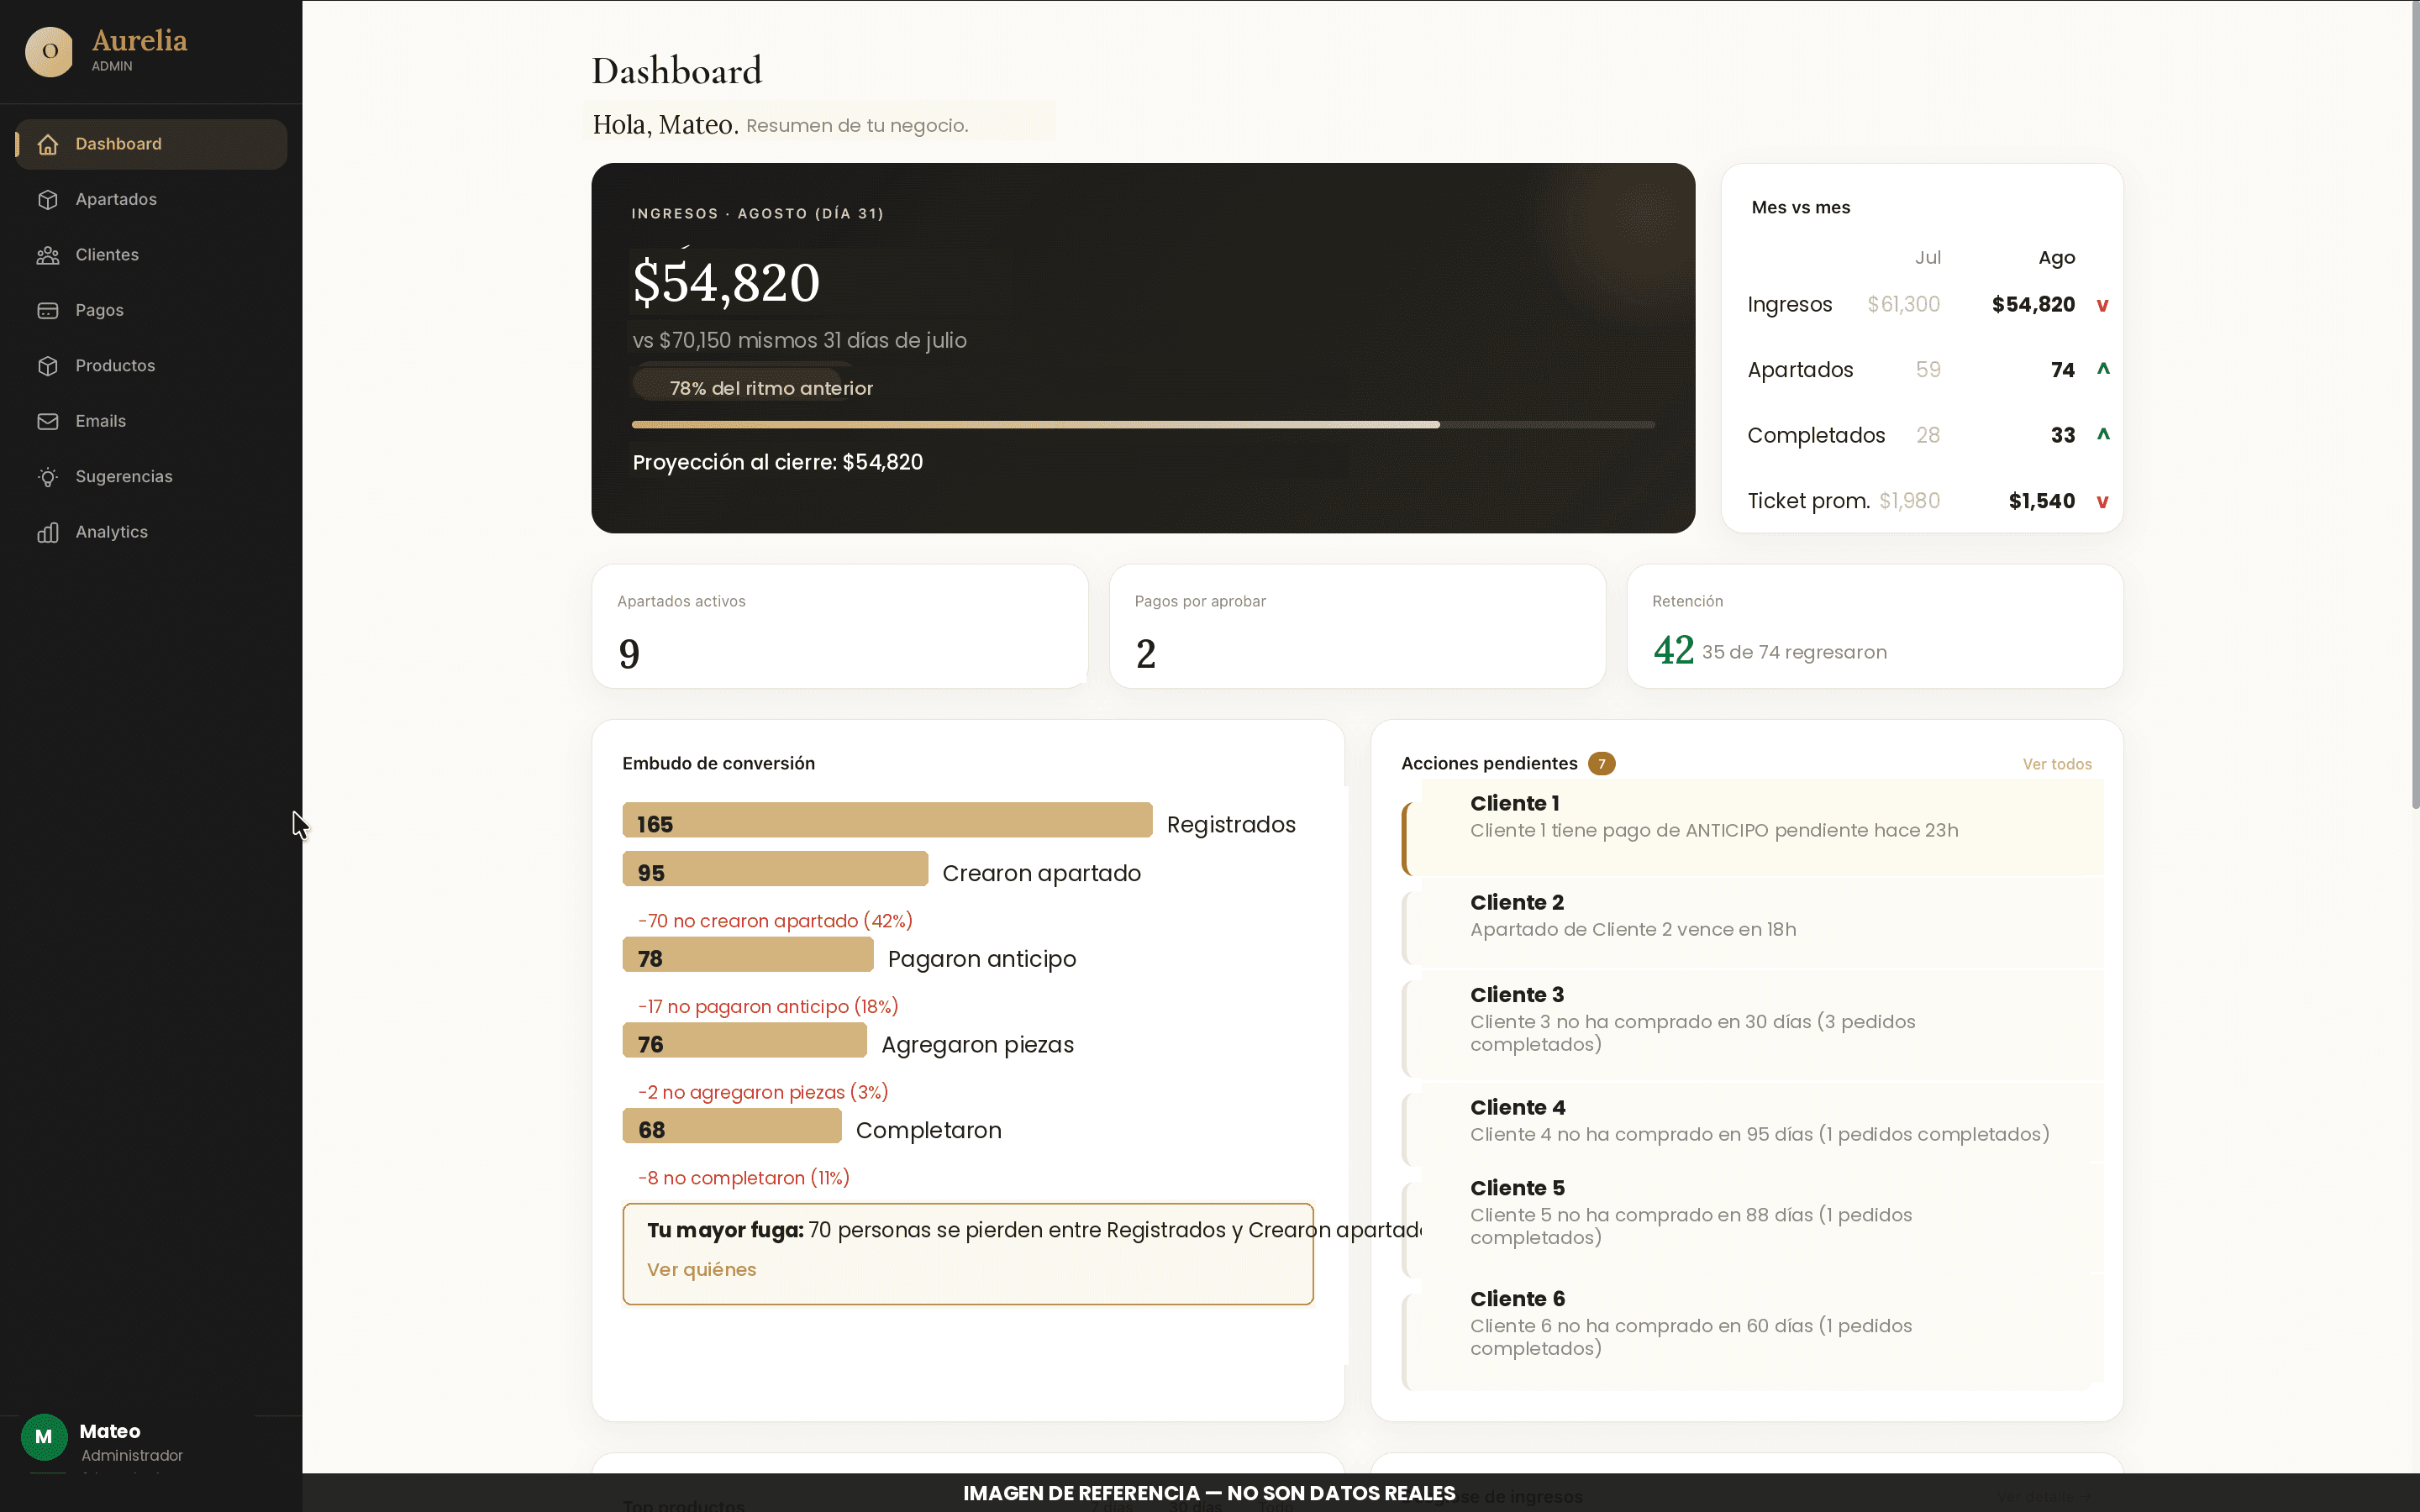The width and height of the screenshot is (2420, 1512).
Task: Click '-70 no crearon apartado (42%)' text
Action: click(x=775, y=921)
